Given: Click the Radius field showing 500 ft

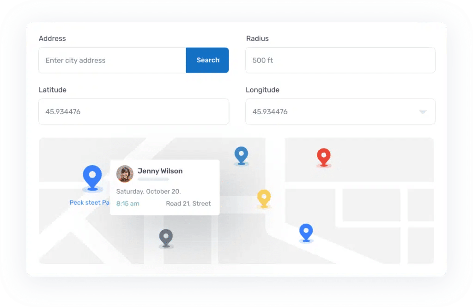Looking at the screenshot, I should [x=340, y=60].
